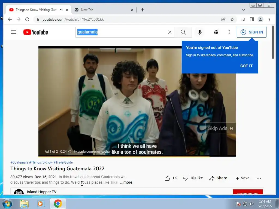
Task: Go to YouTube home via logo
Action: (x=36, y=32)
